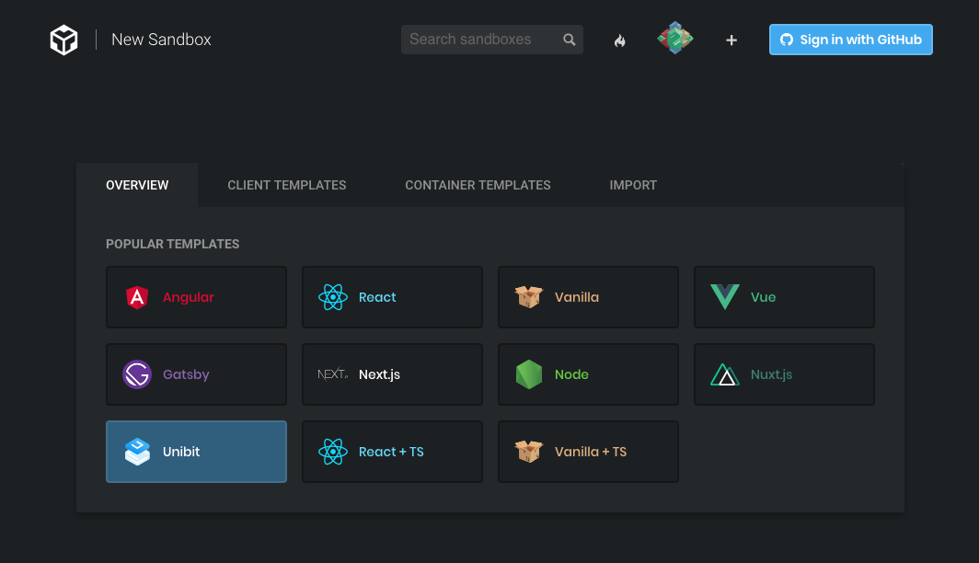
Task: Sign in with GitHub
Action: [x=850, y=40]
